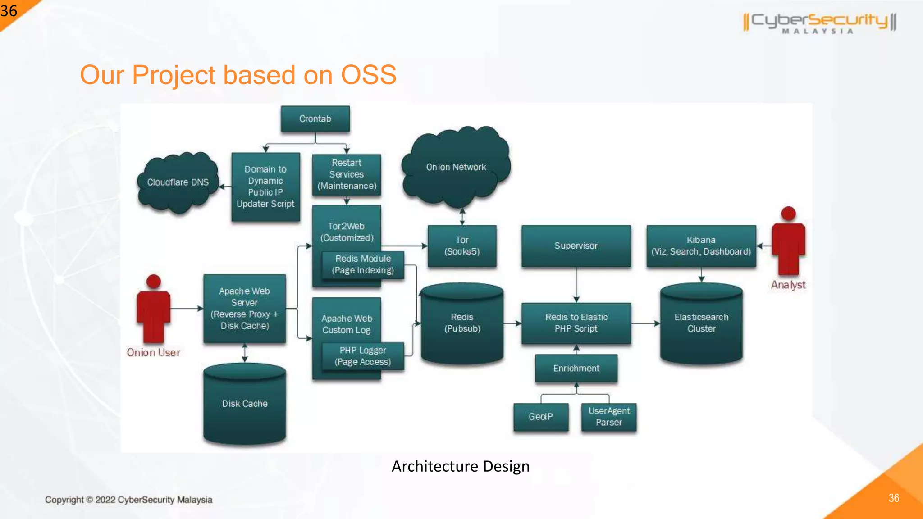
Task: Click the Disk Cache cylinder
Action: 244,404
